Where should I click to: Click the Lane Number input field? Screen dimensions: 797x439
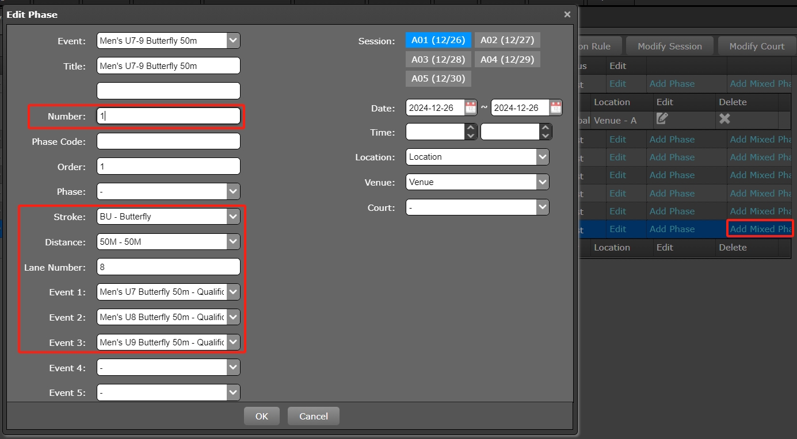[168, 267]
